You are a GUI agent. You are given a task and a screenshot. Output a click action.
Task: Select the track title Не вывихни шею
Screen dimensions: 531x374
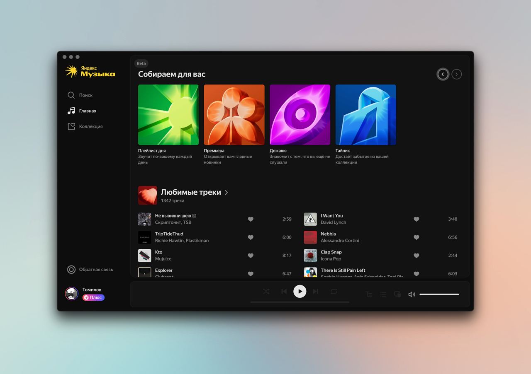tap(173, 216)
